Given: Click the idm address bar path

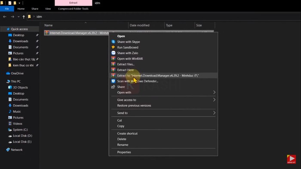Looking at the screenshot, I should coord(39,17).
